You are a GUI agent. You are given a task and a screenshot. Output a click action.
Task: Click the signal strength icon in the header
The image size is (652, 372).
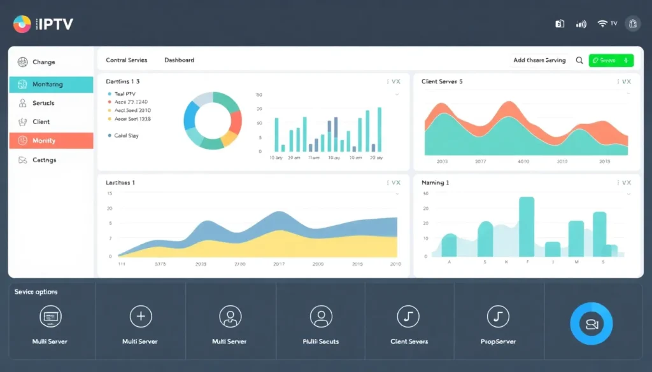tap(581, 24)
